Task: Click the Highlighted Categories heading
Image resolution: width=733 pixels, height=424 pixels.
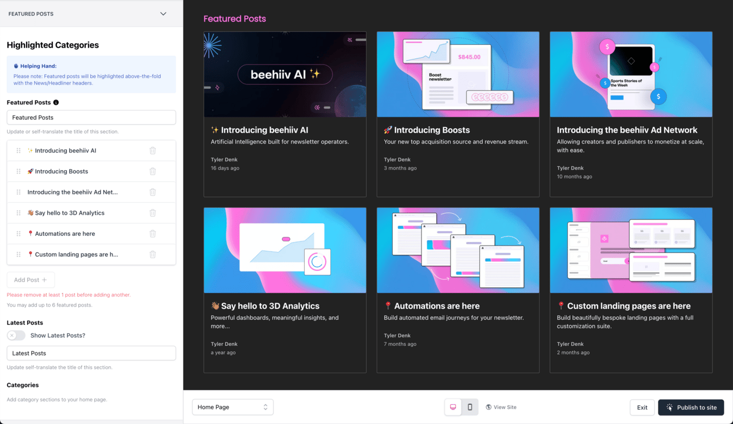Action: click(53, 45)
